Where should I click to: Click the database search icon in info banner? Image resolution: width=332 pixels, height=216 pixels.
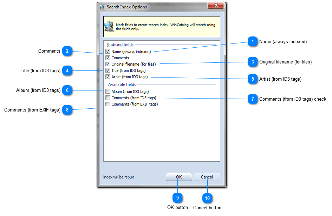coord(109,27)
